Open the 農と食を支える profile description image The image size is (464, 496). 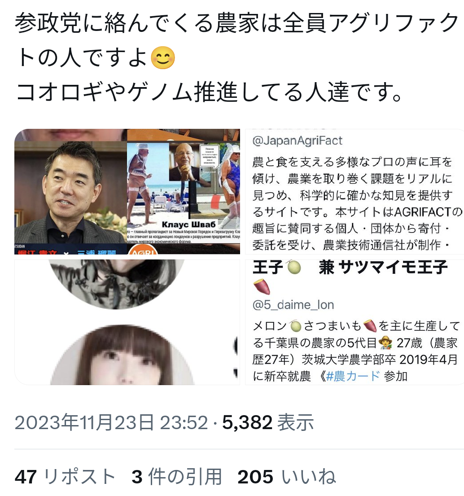354,191
